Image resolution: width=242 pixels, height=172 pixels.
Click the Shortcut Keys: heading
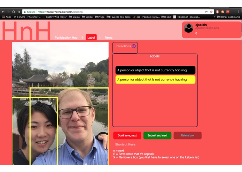click(x=126, y=144)
